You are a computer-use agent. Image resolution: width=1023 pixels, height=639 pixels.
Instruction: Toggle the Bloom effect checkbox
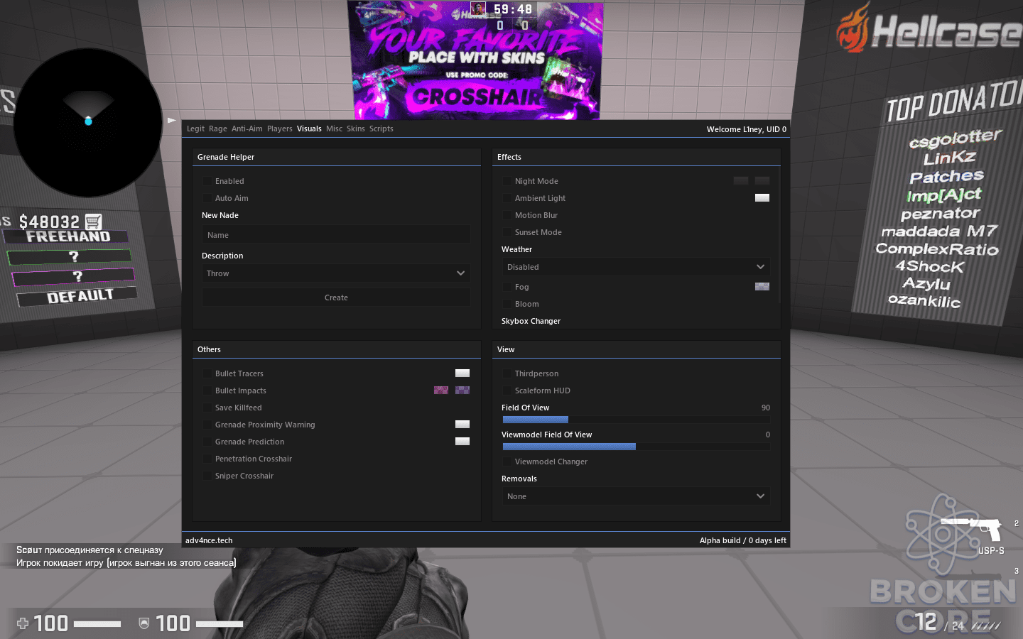(x=507, y=304)
